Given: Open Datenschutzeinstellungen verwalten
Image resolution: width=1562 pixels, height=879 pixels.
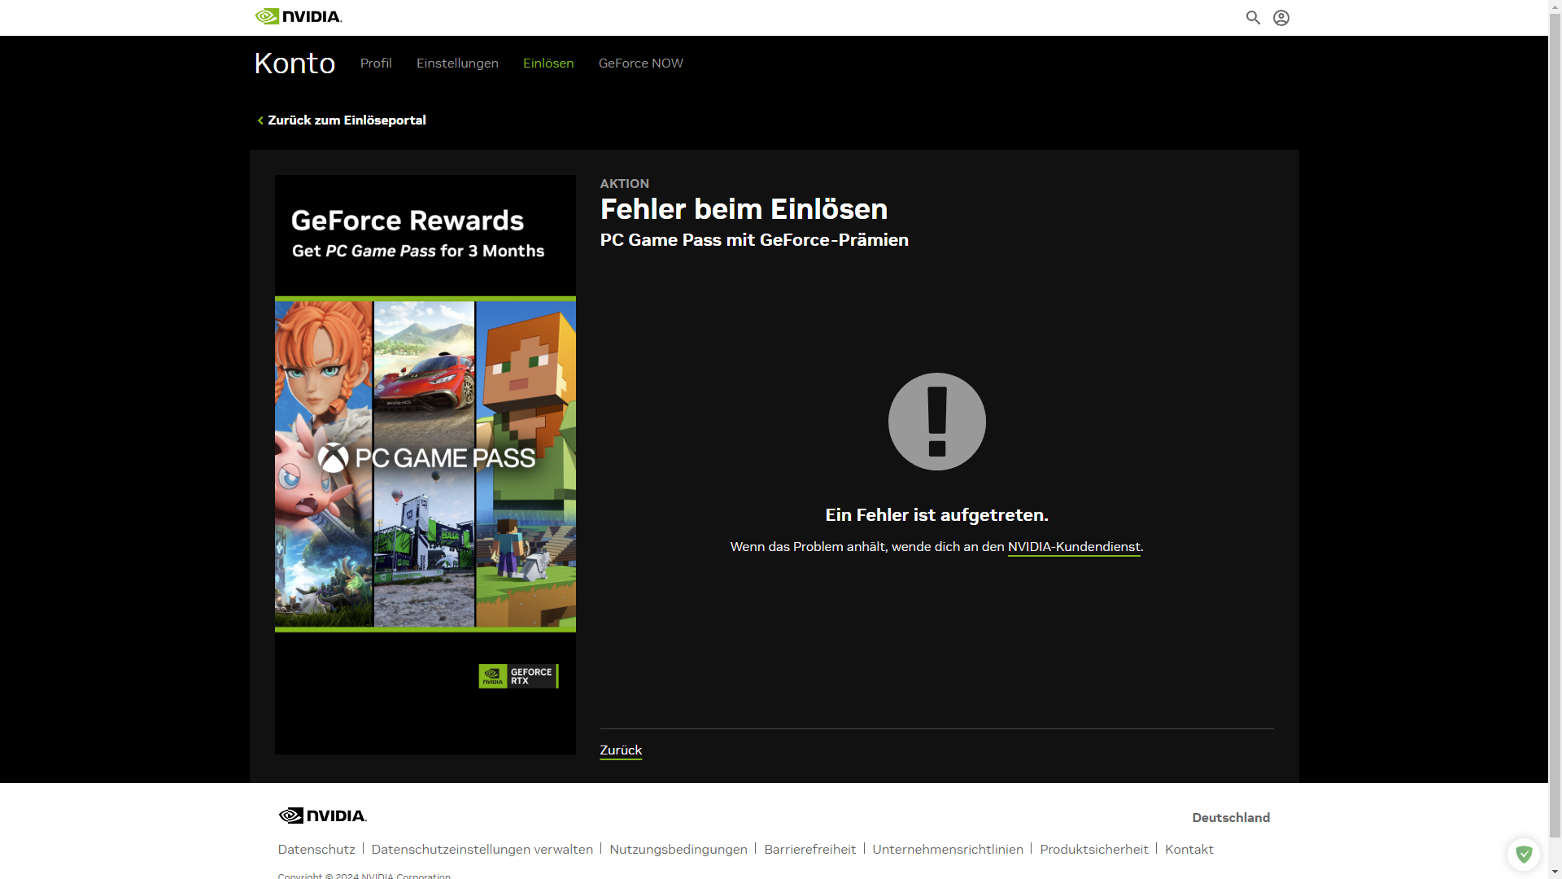Looking at the screenshot, I should [482, 849].
